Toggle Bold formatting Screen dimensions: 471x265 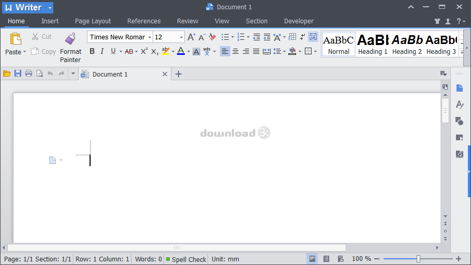[92, 51]
